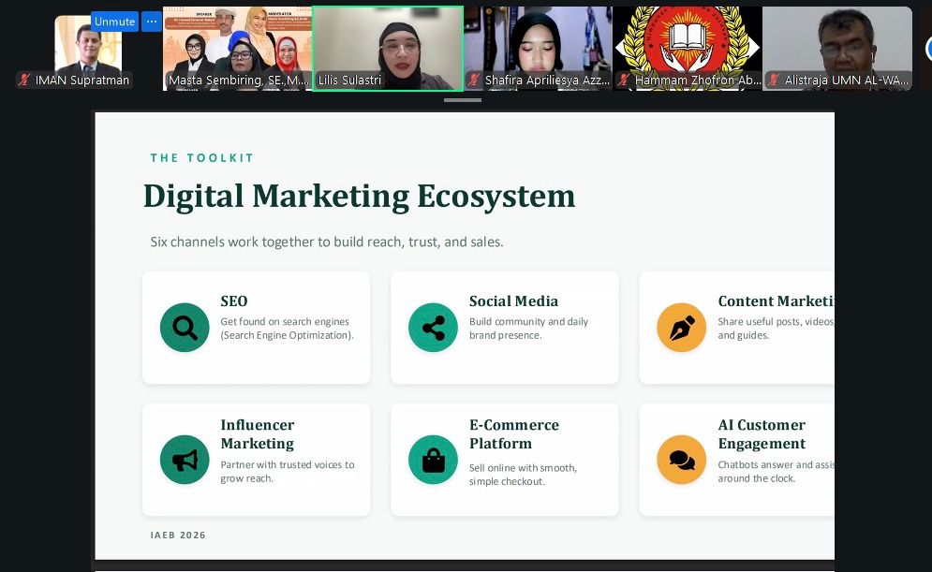Click muted microphone icon beside IMAN Supratman
The height and width of the screenshot is (572, 932).
pyautogui.click(x=24, y=80)
